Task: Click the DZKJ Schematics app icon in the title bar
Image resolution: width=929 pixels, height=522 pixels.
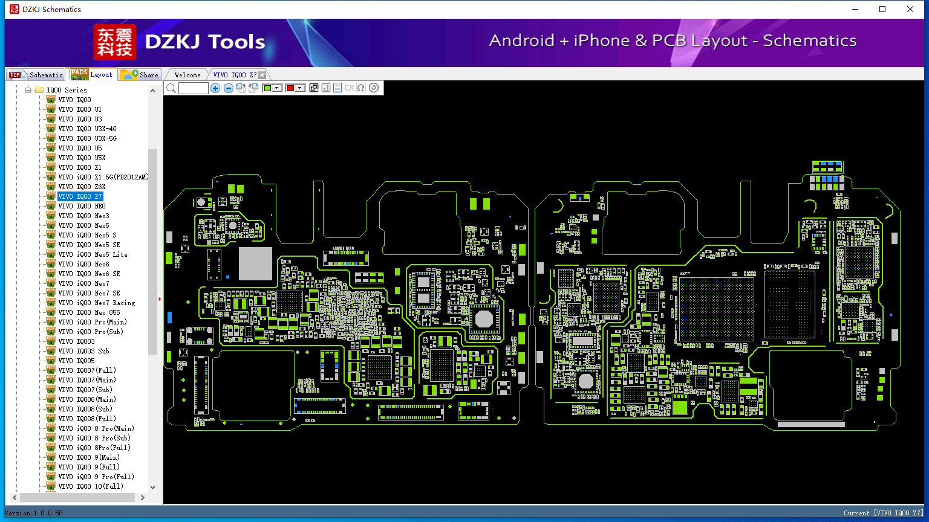Action: [x=14, y=9]
